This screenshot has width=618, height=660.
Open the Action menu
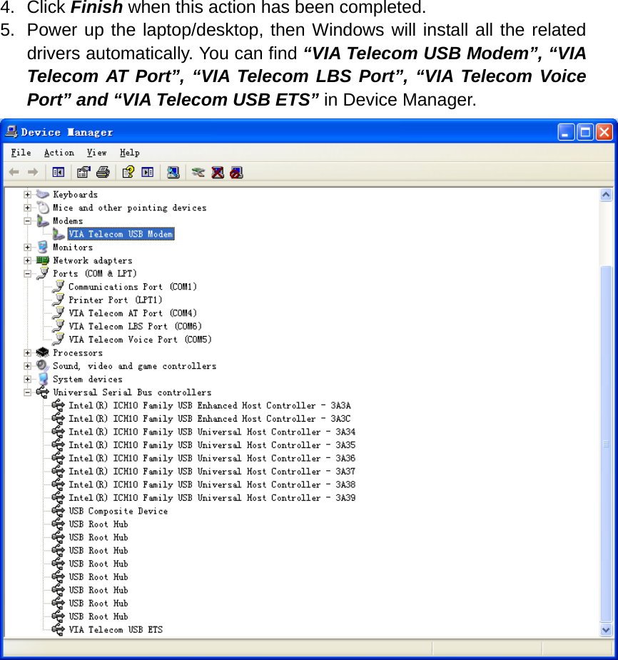point(59,152)
